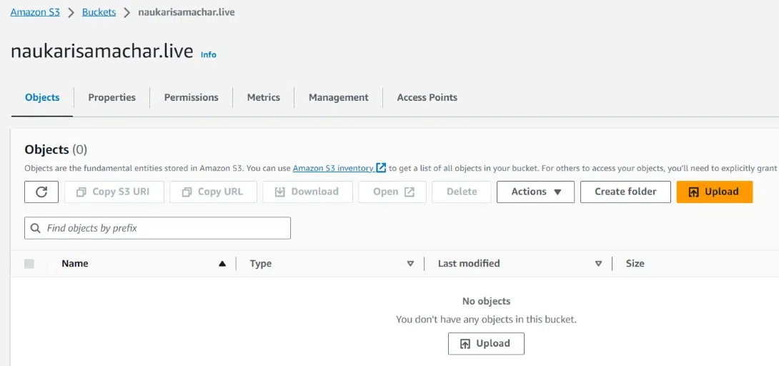Click the Download button

pos(307,192)
